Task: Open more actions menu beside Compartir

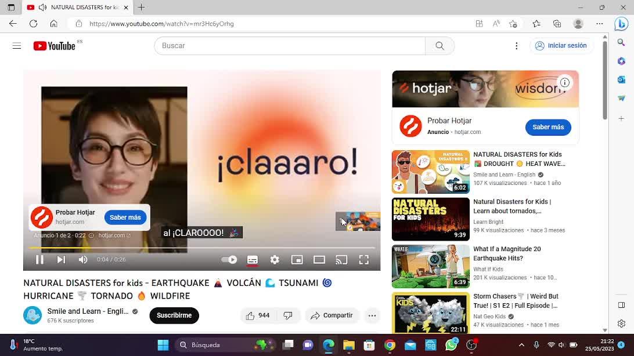Action: click(372, 315)
